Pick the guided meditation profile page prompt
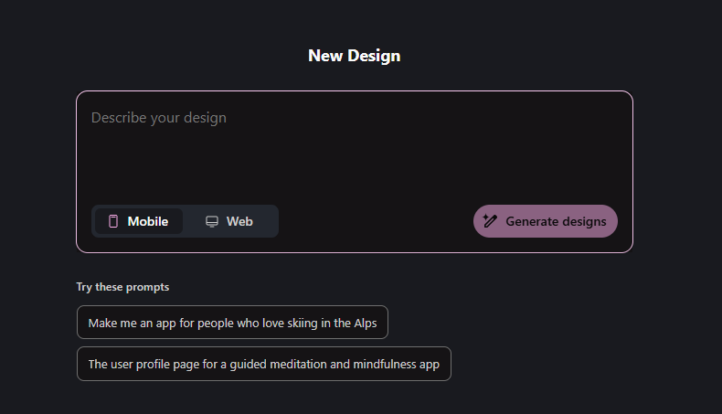 click(263, 364)
